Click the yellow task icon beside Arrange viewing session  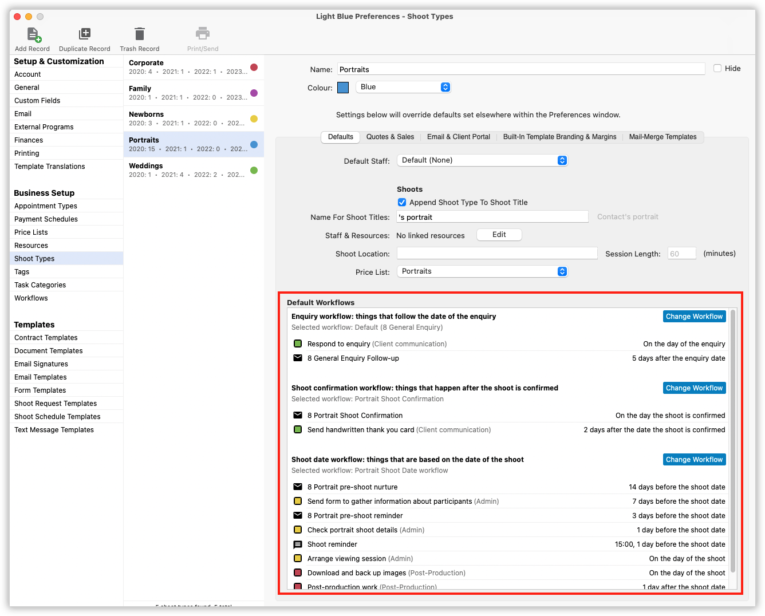pos(298,558)
